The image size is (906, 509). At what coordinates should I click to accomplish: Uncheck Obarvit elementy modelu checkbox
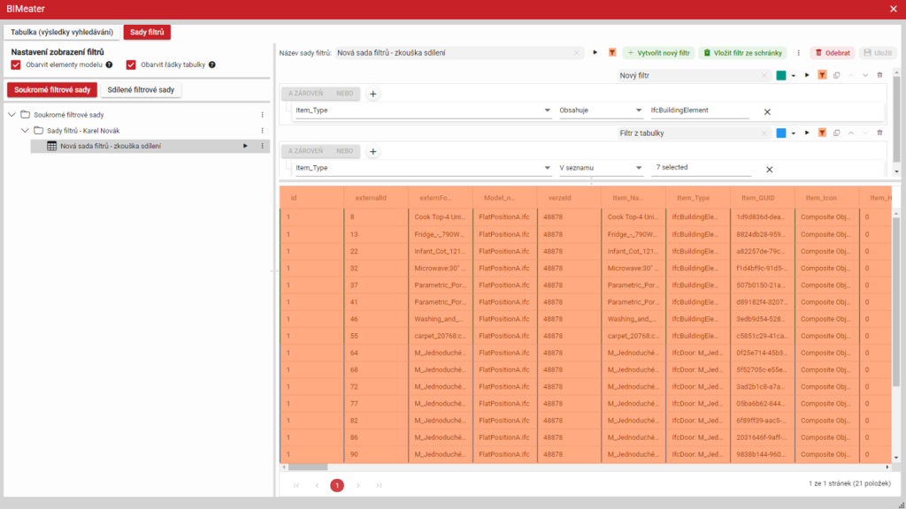[x=16, y=65]
